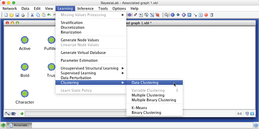Viewport: 259px width, 129px height.
Task: Click the Print toolbar icon
Action: (x=23, y=15)
